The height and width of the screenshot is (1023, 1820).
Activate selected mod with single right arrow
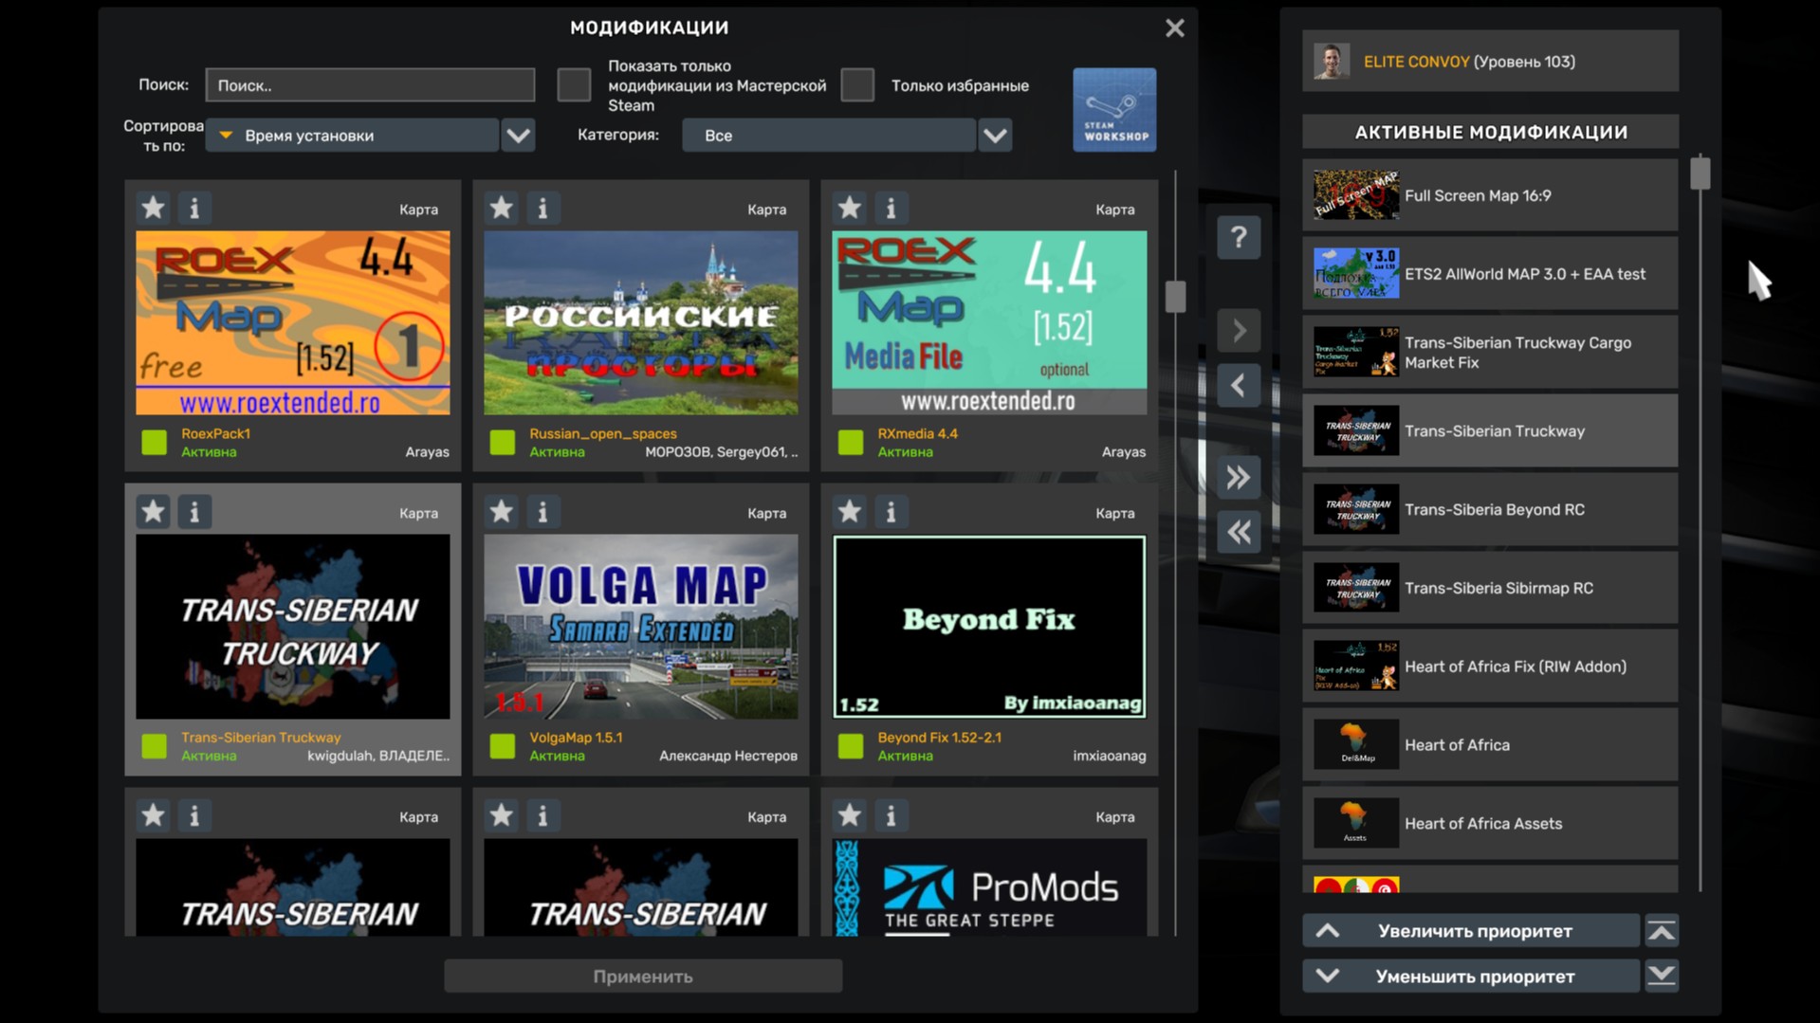click(x=1239, y=330)
